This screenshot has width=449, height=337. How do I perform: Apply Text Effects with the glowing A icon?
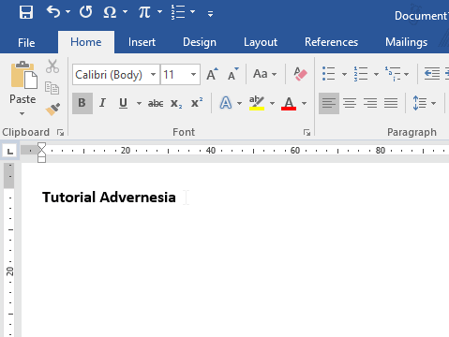tap(226, 103)
